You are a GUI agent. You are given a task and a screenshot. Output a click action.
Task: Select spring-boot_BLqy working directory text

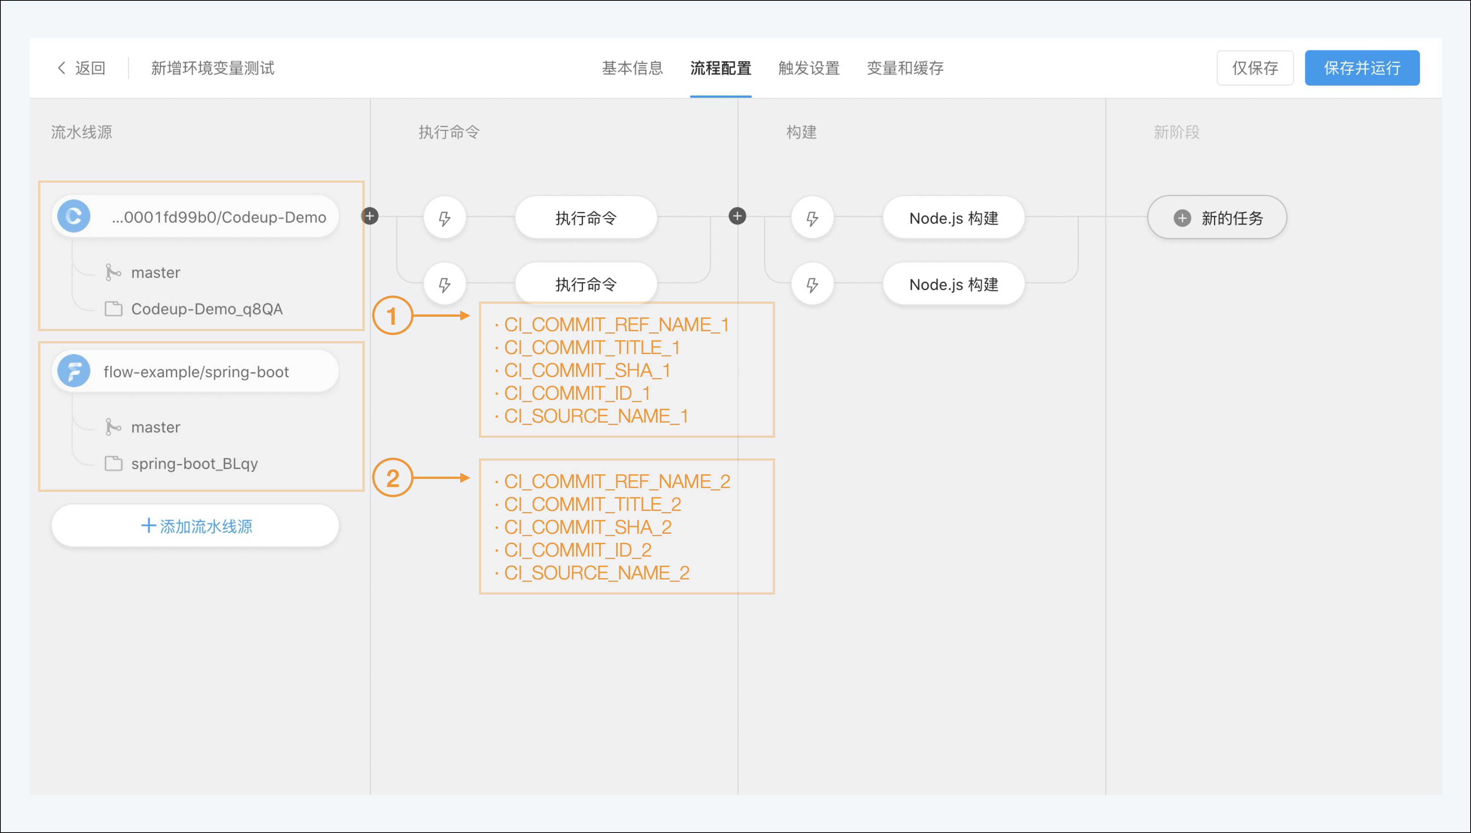click(195, 463)
